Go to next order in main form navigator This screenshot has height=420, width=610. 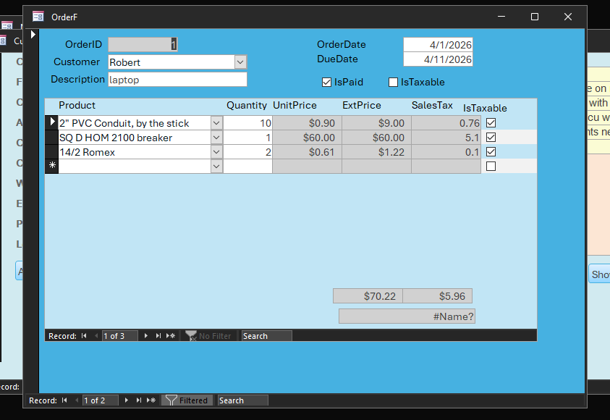pyautogui.click(x=127, y=400)
